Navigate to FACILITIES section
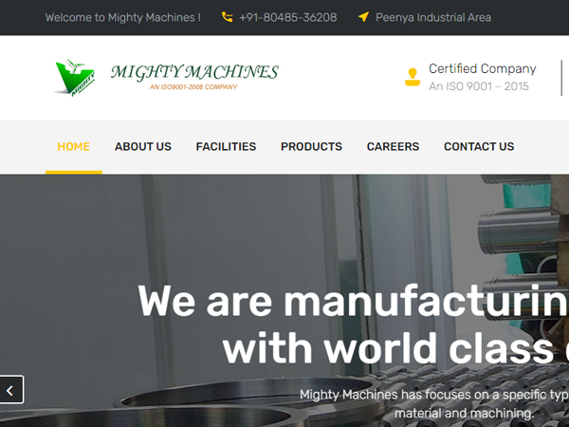This screenshot has width=569, height=427. click(x=226, y=147)
